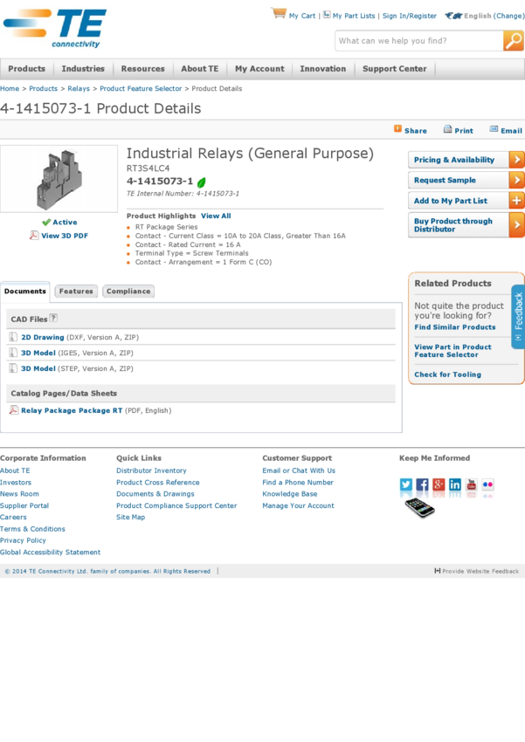Open the Google Plus icon

pos(439,484)
